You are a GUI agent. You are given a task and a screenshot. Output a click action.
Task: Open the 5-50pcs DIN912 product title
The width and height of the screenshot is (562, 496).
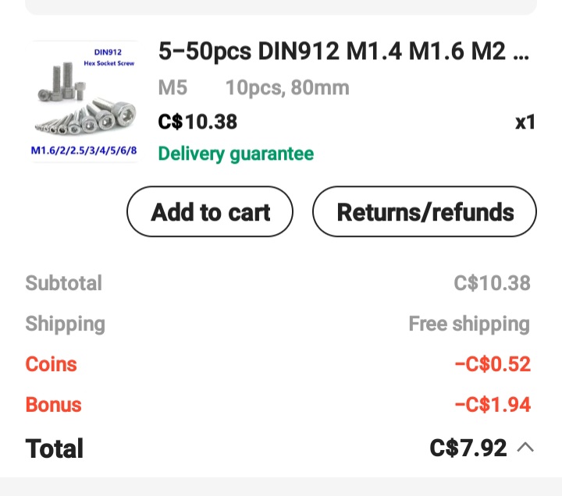pyautogui.click(x=343, y=51)
